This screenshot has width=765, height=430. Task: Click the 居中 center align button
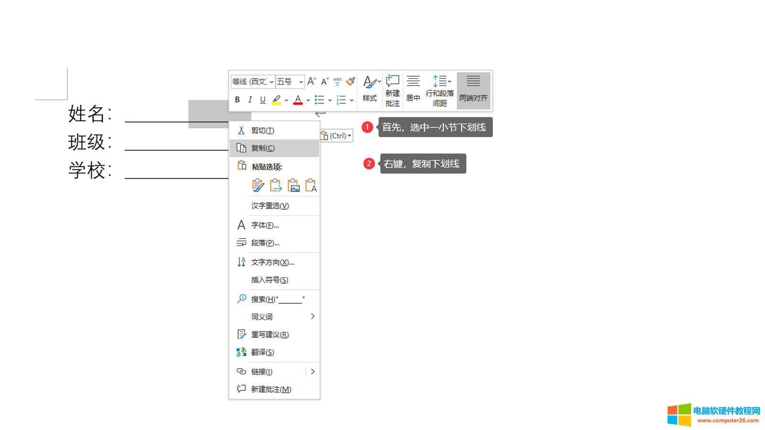pyautogui.click(x=413, y=90)
